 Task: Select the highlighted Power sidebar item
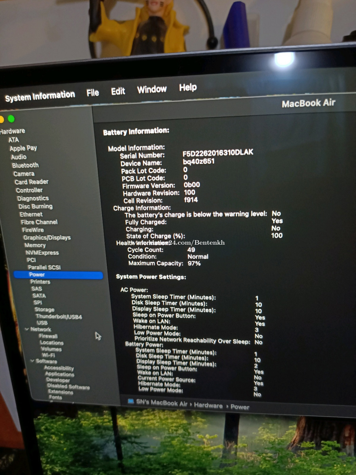point(58,275)
